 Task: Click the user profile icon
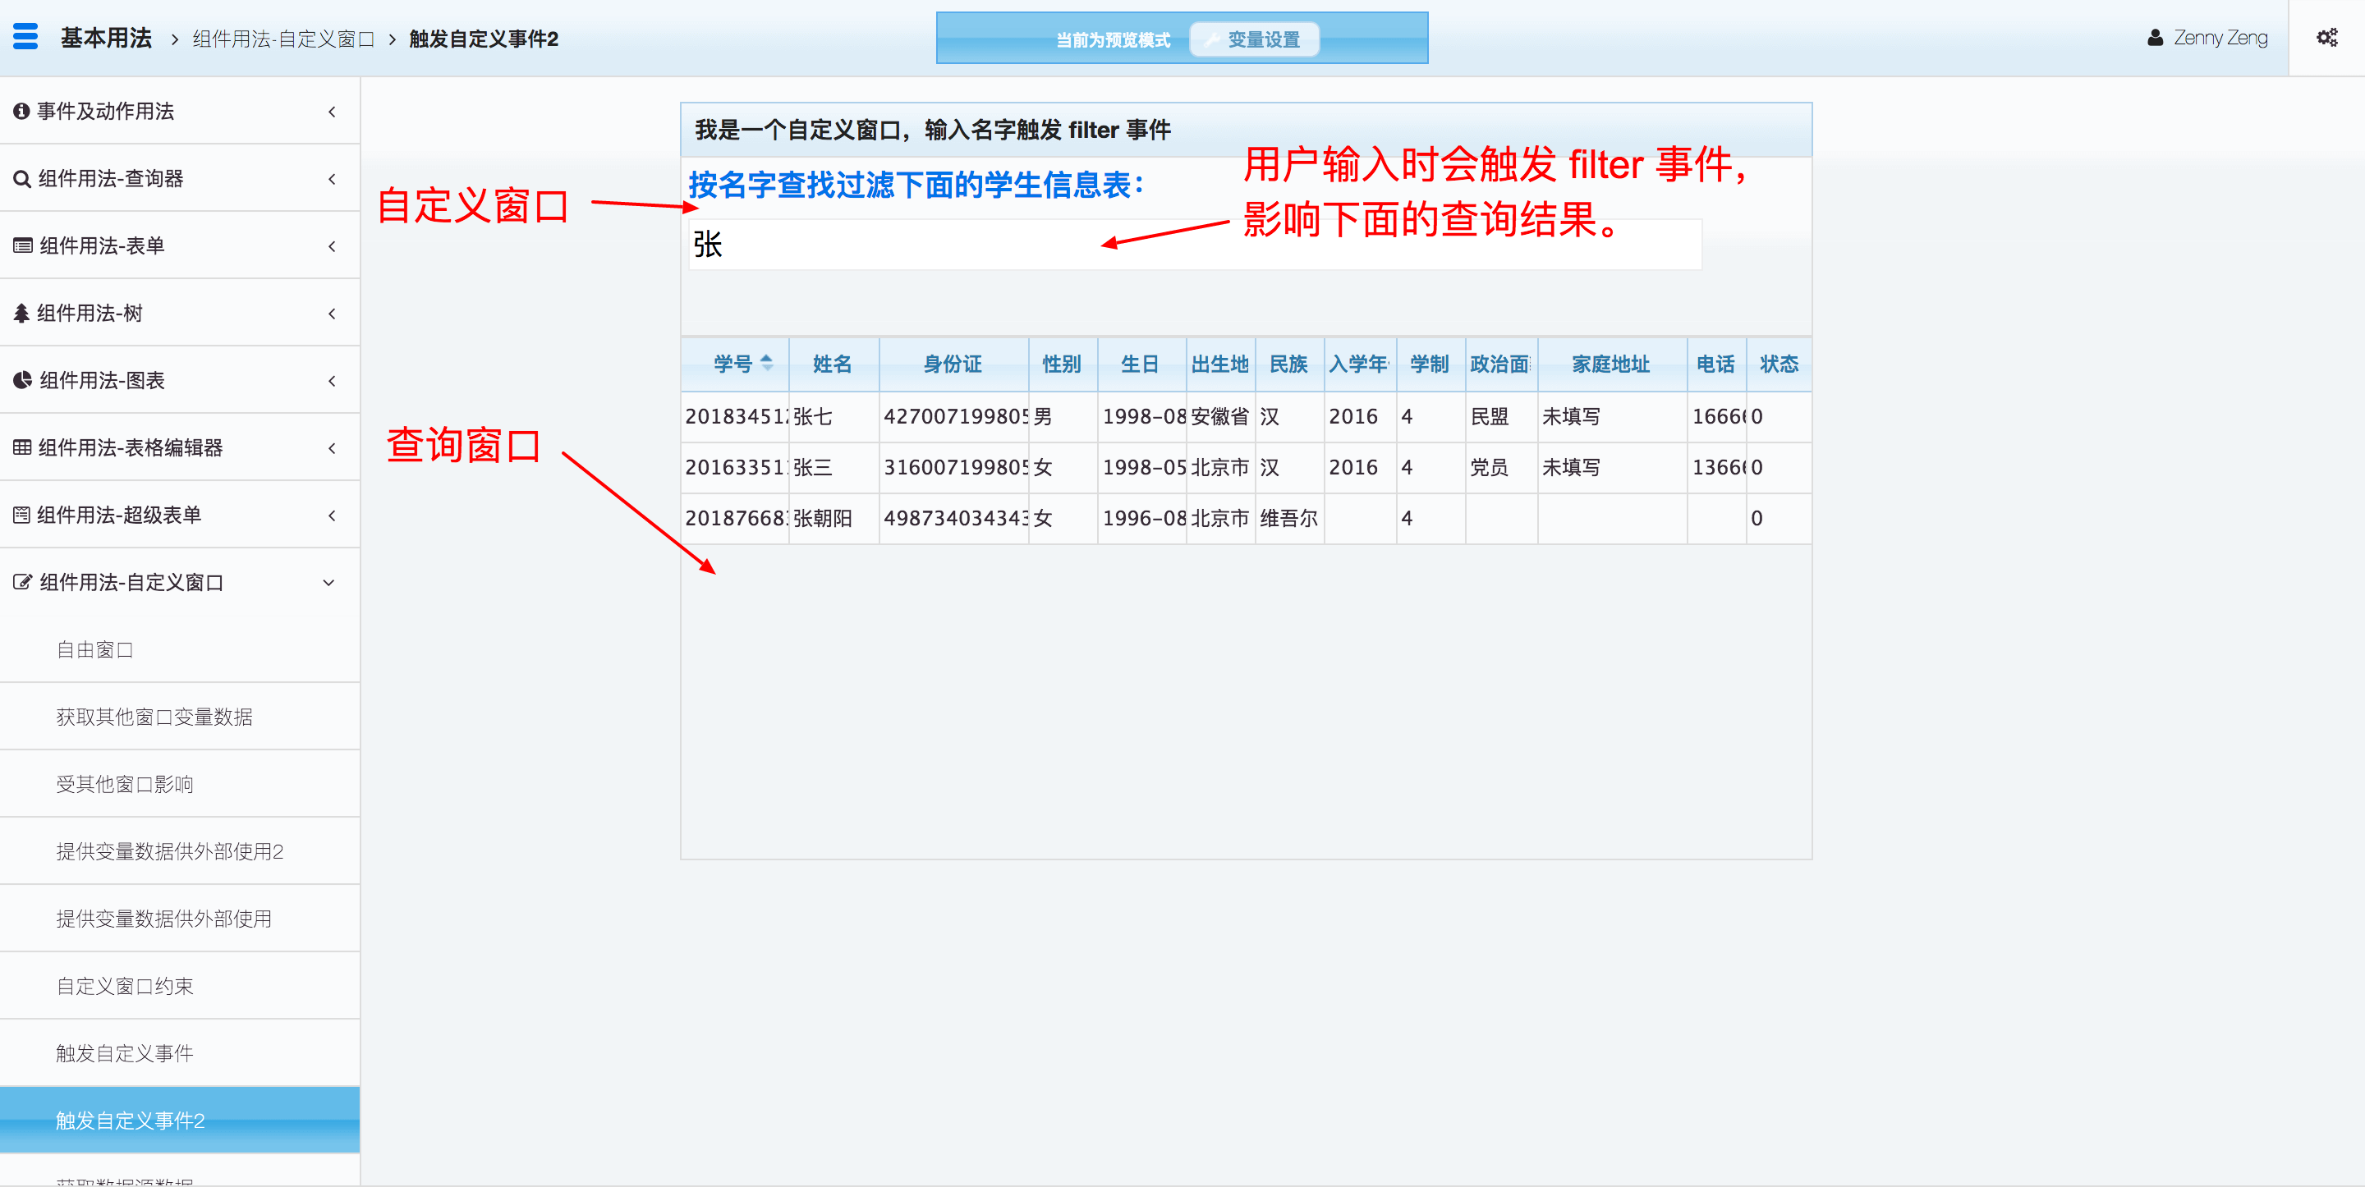coord(2155,38)
